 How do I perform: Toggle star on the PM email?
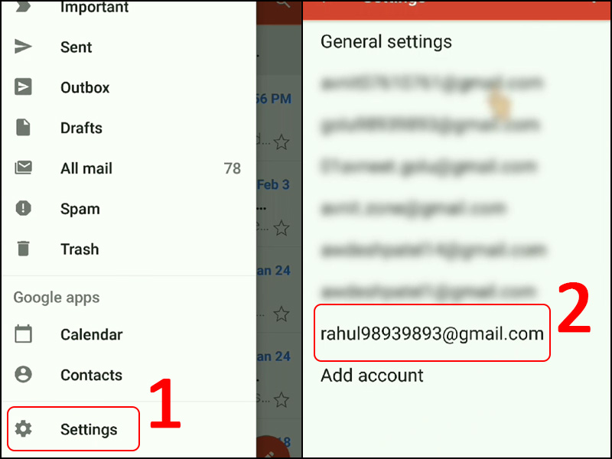pyautogui.click(x=281, y=142)
